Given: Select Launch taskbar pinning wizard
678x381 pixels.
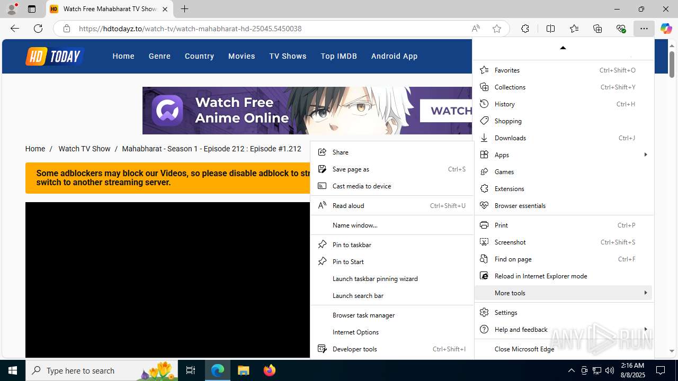Looking at the screenshot, I should tap(391, 278).
